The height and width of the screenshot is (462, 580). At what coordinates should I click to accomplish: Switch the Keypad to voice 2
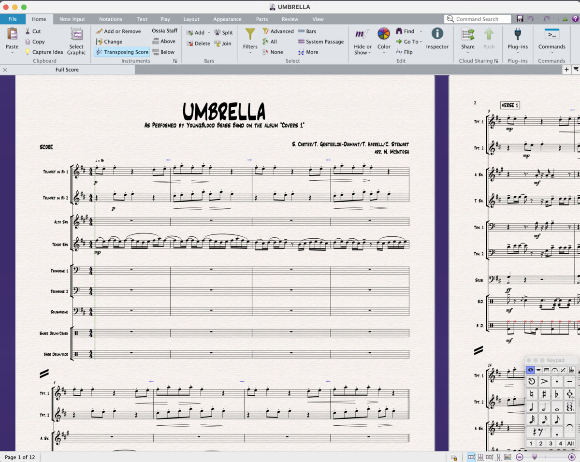click(541, 443)
